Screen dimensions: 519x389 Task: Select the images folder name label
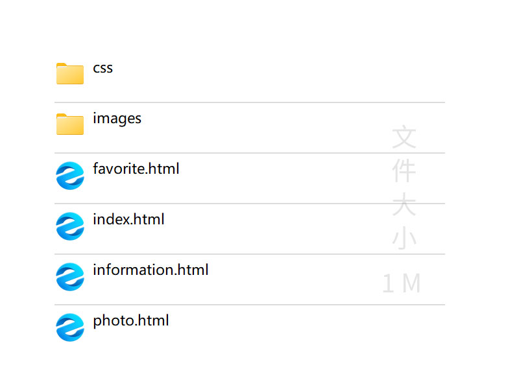(x=117, y=119)
